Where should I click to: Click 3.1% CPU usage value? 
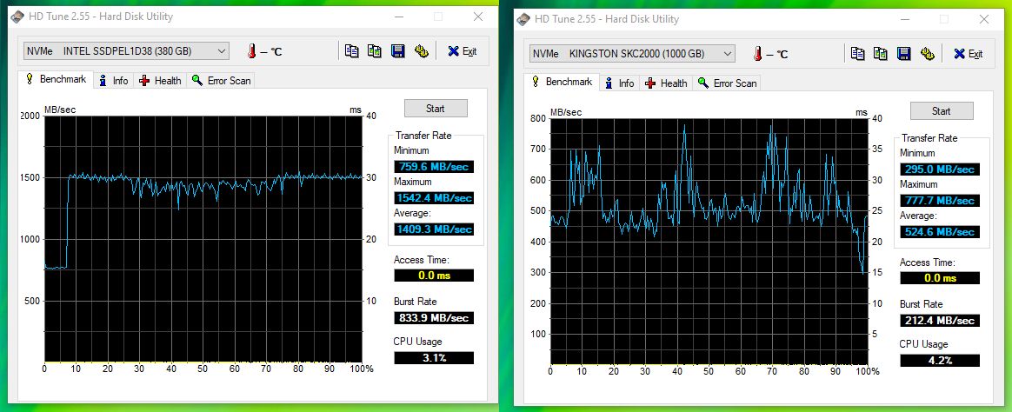[x=434, y=358]
